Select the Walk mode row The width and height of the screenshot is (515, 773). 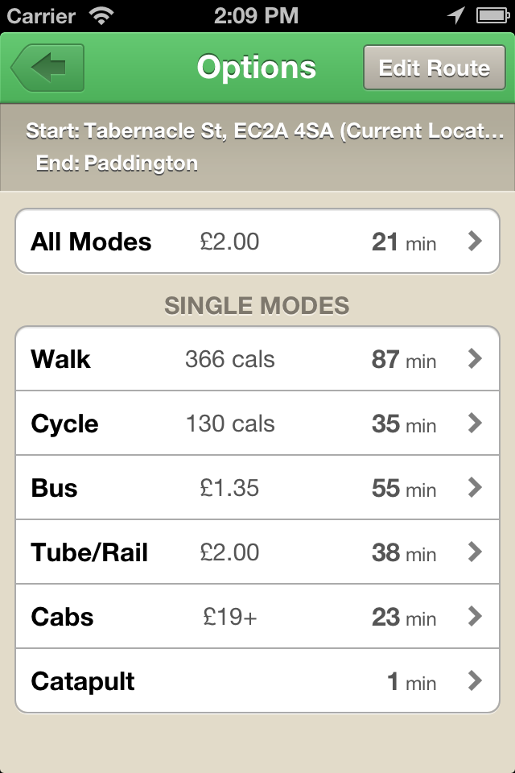[61, 359]
